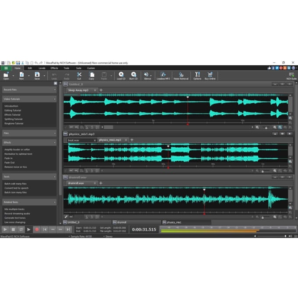Click the Fade Out effect link
The height and width of the screenshot is (298, 298).
tap(9, 163)
